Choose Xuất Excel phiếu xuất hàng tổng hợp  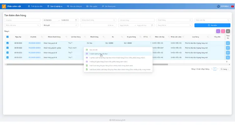tap(118, 69)
